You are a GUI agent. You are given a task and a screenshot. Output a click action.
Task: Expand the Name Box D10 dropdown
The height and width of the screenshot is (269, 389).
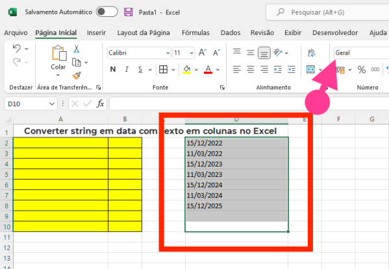click(51, 104)
